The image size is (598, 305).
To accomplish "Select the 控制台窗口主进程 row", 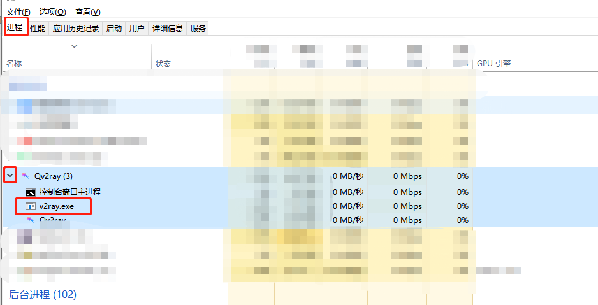I will point(69,192).
